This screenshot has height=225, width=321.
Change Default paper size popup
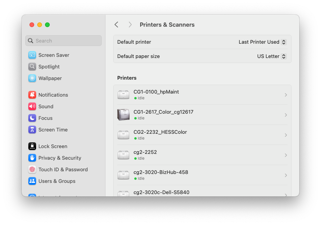[272, 56]
